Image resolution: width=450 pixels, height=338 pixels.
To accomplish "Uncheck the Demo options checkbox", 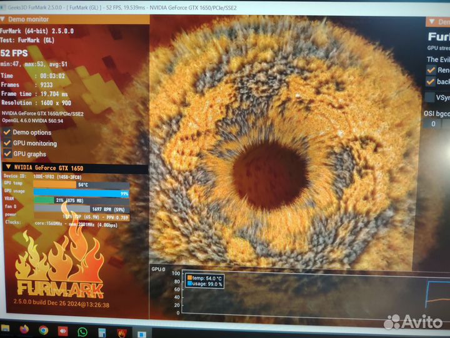I will (7, 132).
